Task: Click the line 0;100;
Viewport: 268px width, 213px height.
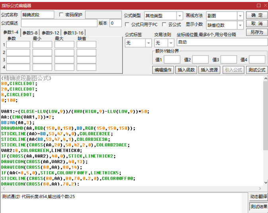Action: pos(9,100)
